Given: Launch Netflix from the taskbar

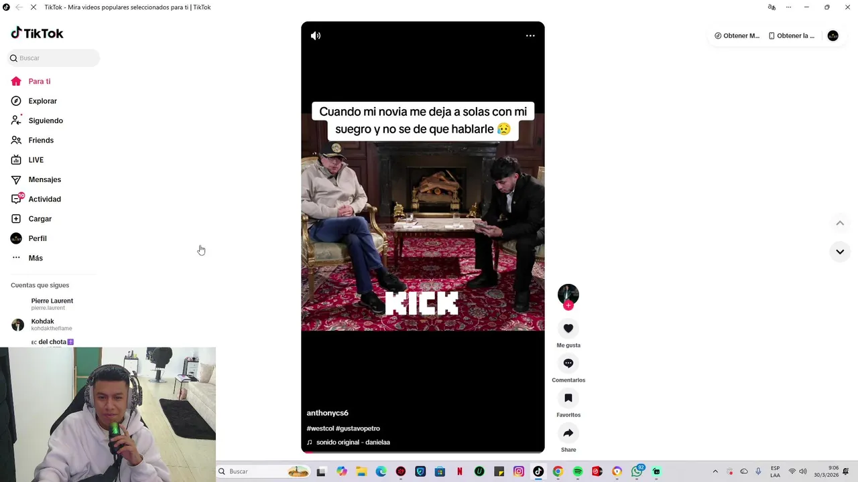Looking at the screenshot, I should 460,472.
